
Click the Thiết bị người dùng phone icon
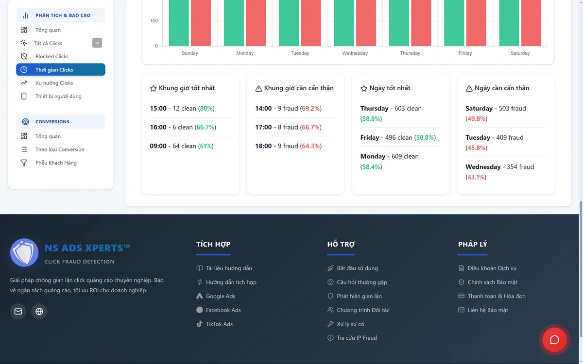pos(24,96)
